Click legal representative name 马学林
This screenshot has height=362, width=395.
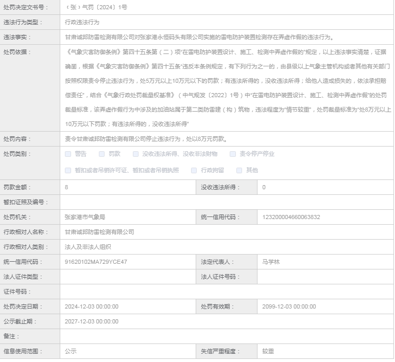[x=271, y=262]
